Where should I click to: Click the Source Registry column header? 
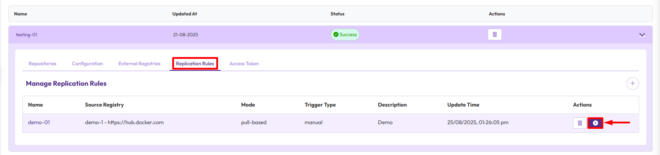pyautogui.click(x=104, y=105)
